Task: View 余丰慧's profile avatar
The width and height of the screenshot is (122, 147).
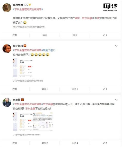Action: point(7,103)
